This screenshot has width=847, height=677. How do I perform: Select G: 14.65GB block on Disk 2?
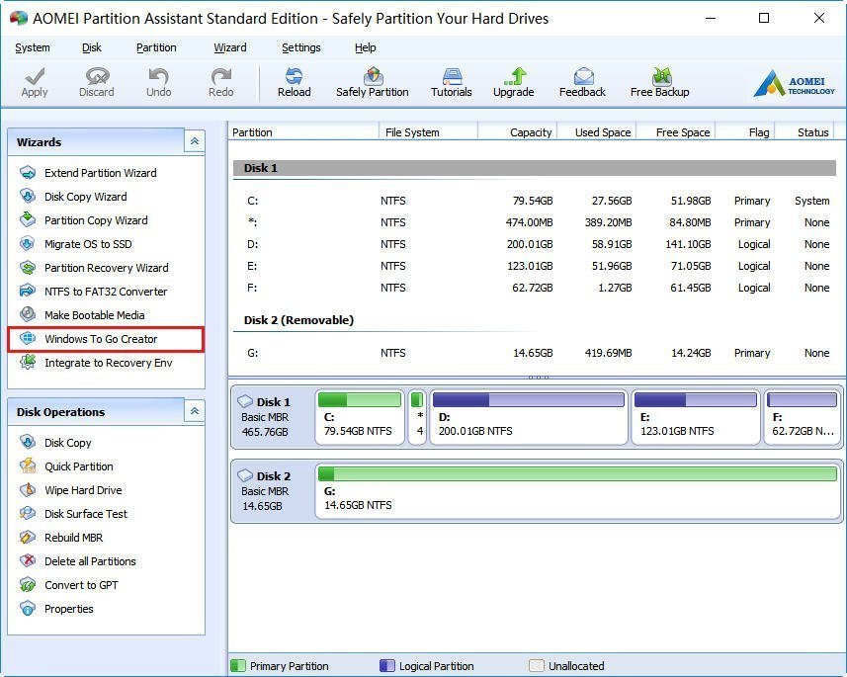pyautogui.click(x=578, y=491)
